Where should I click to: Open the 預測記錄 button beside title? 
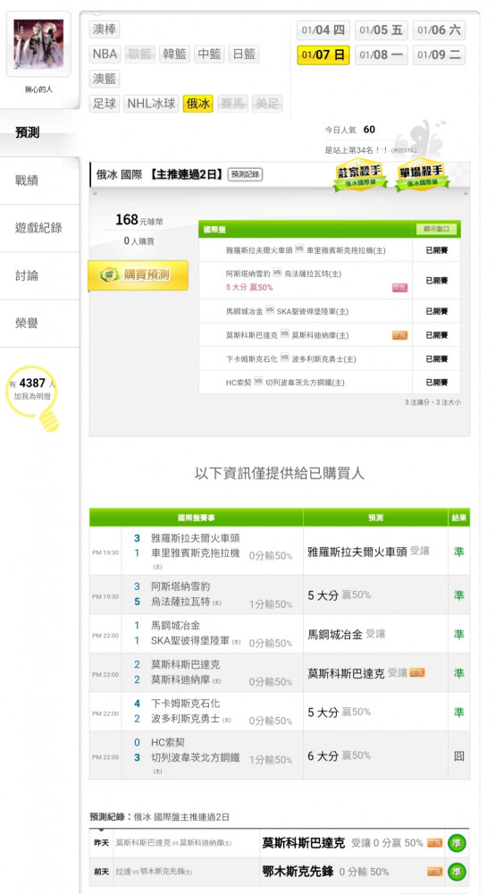coord(245,175)
